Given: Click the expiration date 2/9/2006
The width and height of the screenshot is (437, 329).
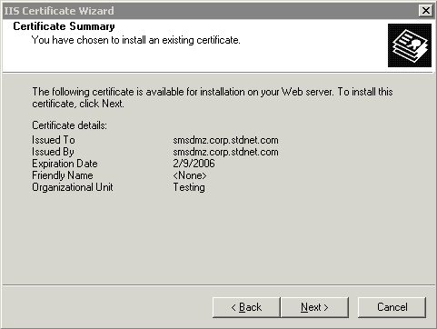Looking at the screenshot, I should tap(194, 164).
